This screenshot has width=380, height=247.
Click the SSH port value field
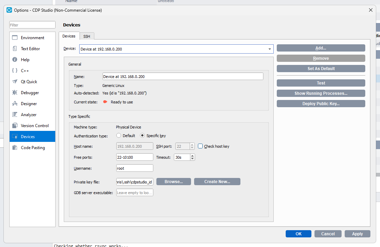point(182,146)
